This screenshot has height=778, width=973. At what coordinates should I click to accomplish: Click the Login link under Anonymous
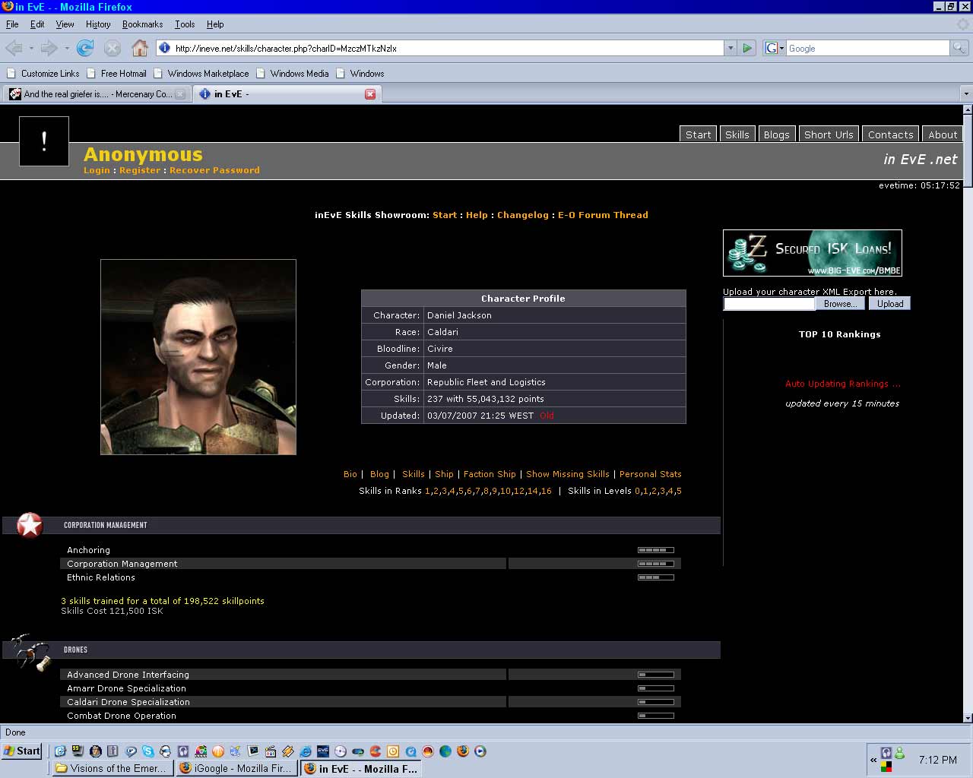[97, 170]
